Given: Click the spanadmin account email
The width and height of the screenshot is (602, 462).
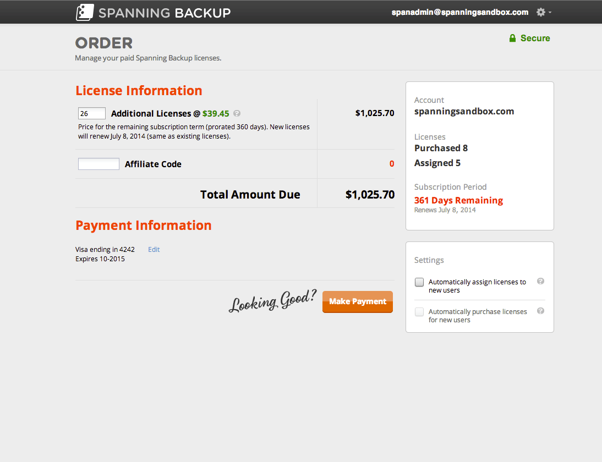Looking at the screenshot, I should pos(460,12).
